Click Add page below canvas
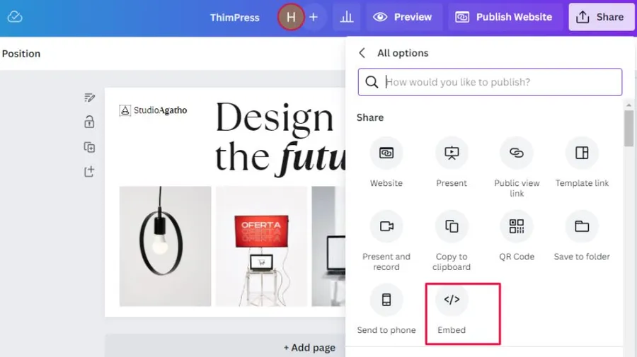The width and height of the screenshot is (637, 357). (x=309, y=348)
